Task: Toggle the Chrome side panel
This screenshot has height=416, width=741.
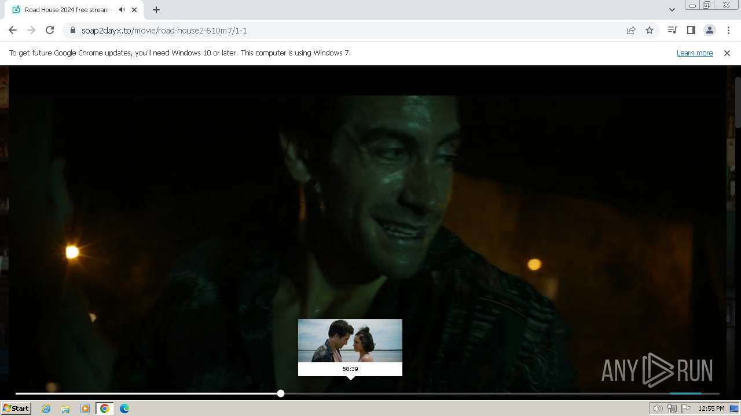Action: click(691, 30)
